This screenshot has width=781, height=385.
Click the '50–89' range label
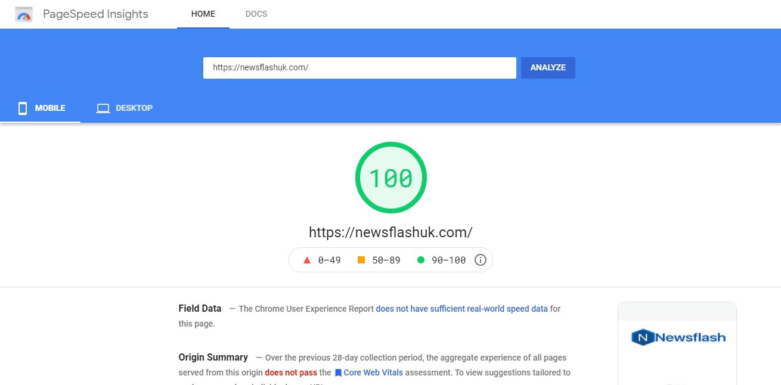click(x=386, y=260)
